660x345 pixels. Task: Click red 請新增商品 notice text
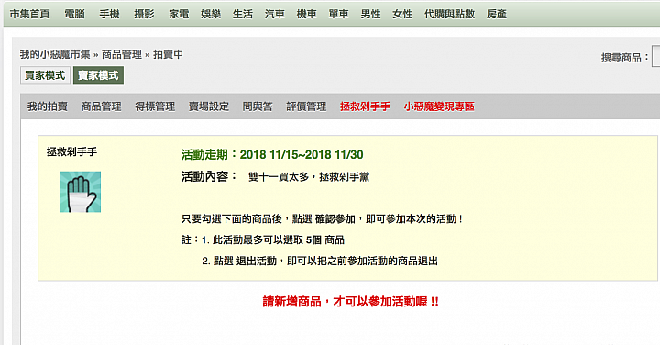tap(350, 302)
